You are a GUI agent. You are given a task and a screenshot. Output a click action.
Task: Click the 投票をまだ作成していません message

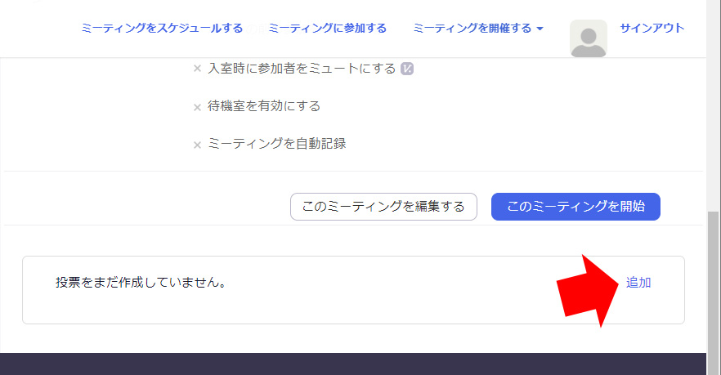click(141, 283)
